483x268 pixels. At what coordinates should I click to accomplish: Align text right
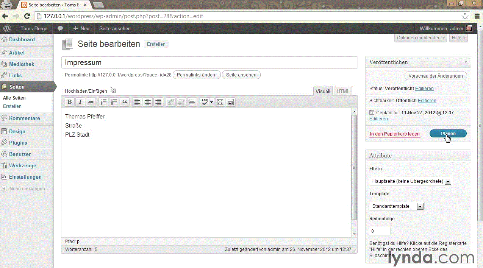click(158, 102)
